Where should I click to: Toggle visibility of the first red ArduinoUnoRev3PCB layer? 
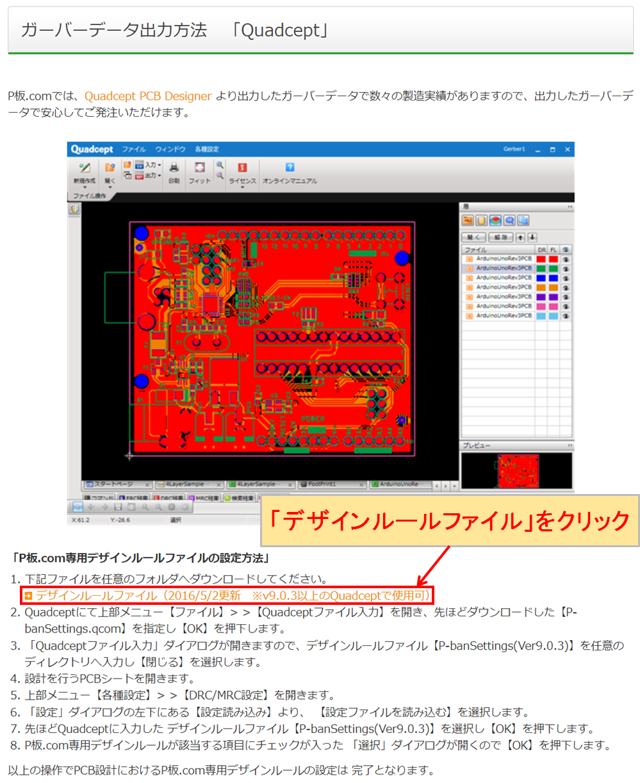566,259
